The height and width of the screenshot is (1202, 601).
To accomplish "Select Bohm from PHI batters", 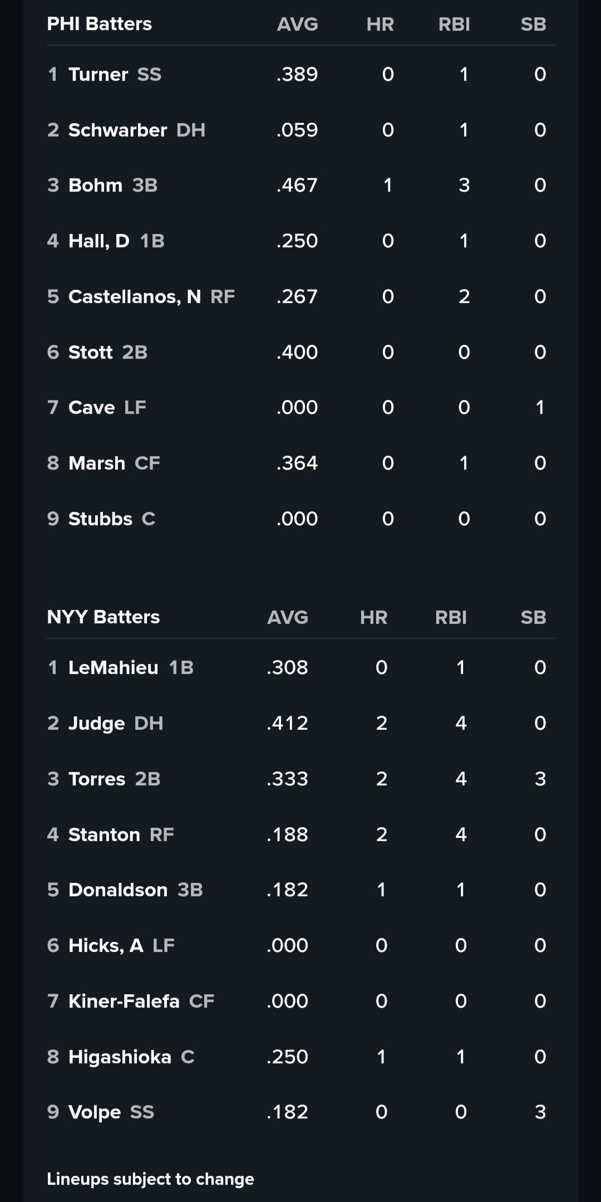I will pyautogui.click(x=95, y=185).
